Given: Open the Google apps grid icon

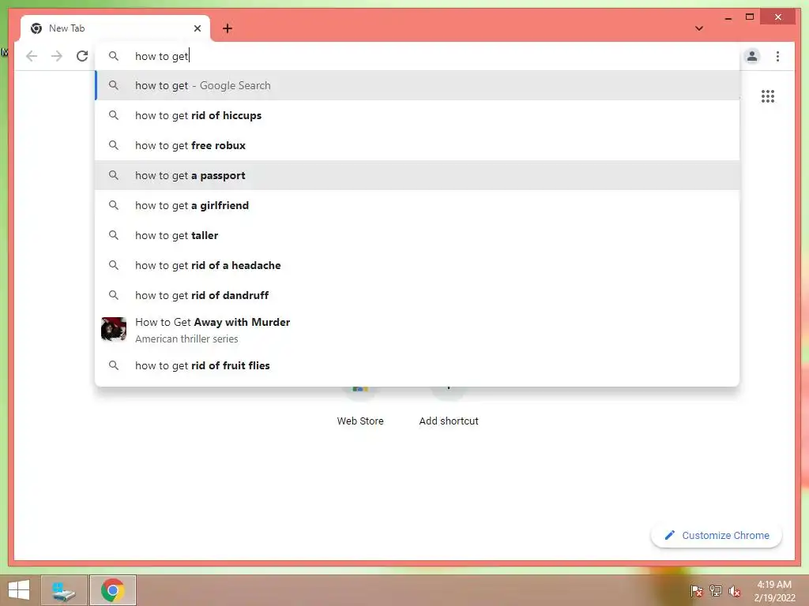Looking at the screenshot, I should (x=768, y=96).
